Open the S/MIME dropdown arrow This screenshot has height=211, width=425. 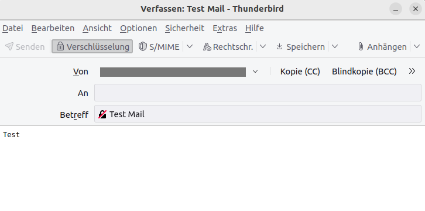[190, 47]
